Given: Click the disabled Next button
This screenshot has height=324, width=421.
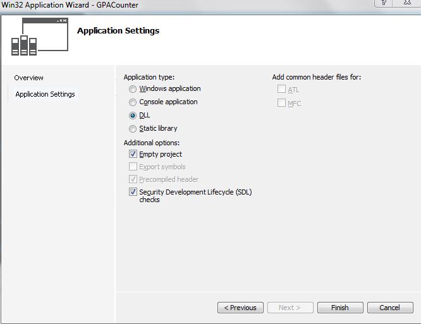Looking at the screenshot, I should pos(290,308).
